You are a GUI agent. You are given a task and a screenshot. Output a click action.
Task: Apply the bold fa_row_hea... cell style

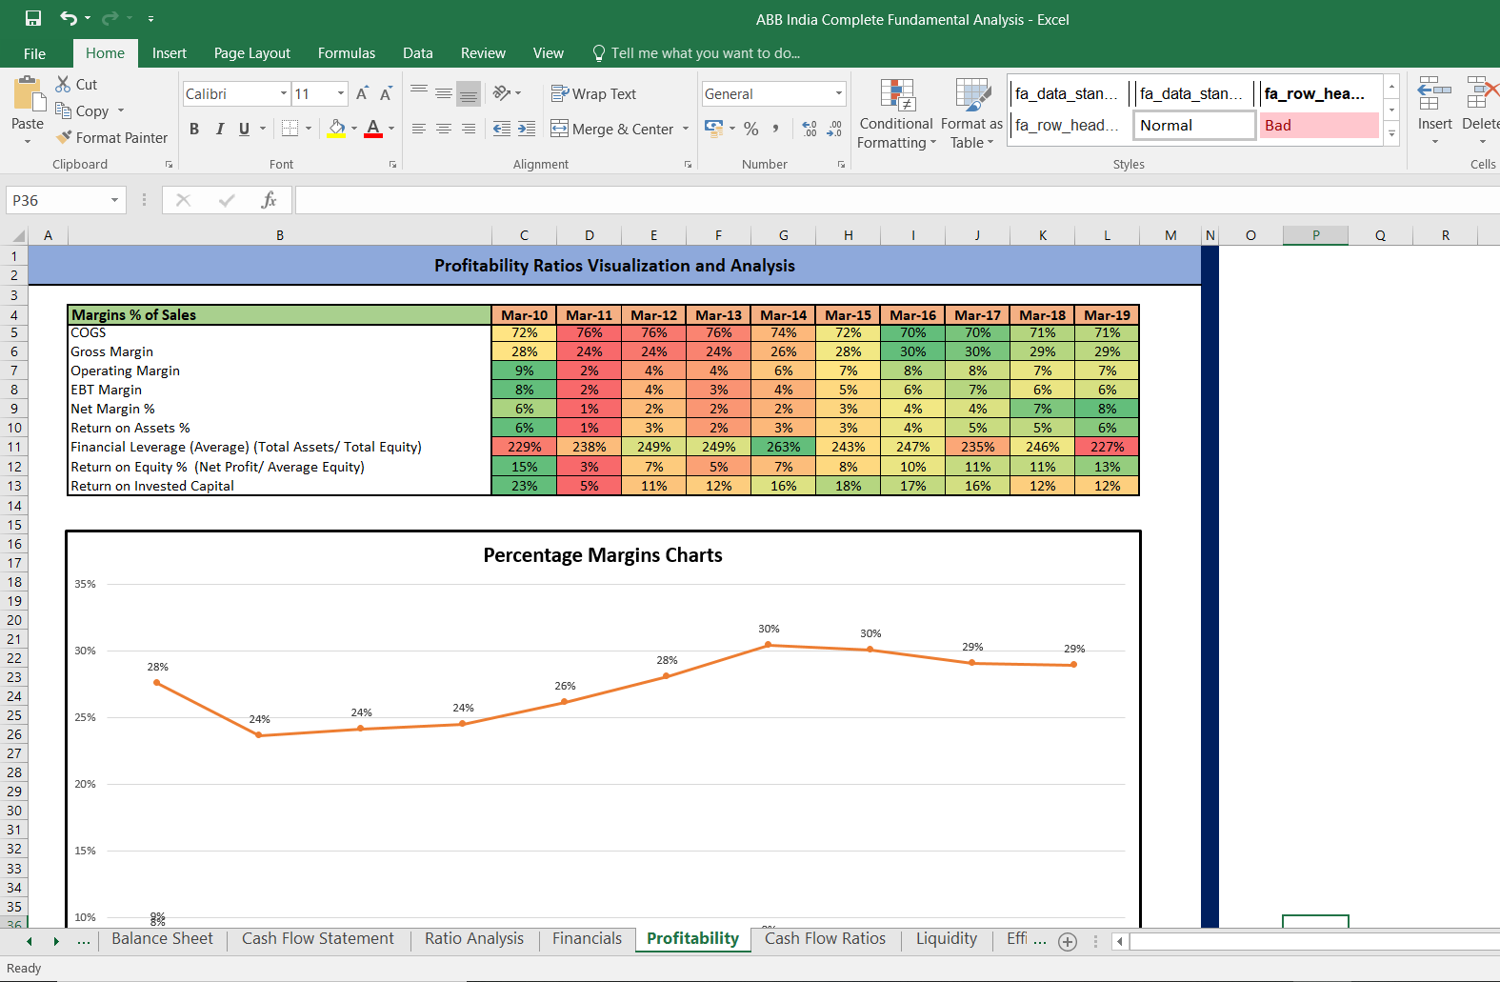pyautogui.click(x=1319, y=93)
